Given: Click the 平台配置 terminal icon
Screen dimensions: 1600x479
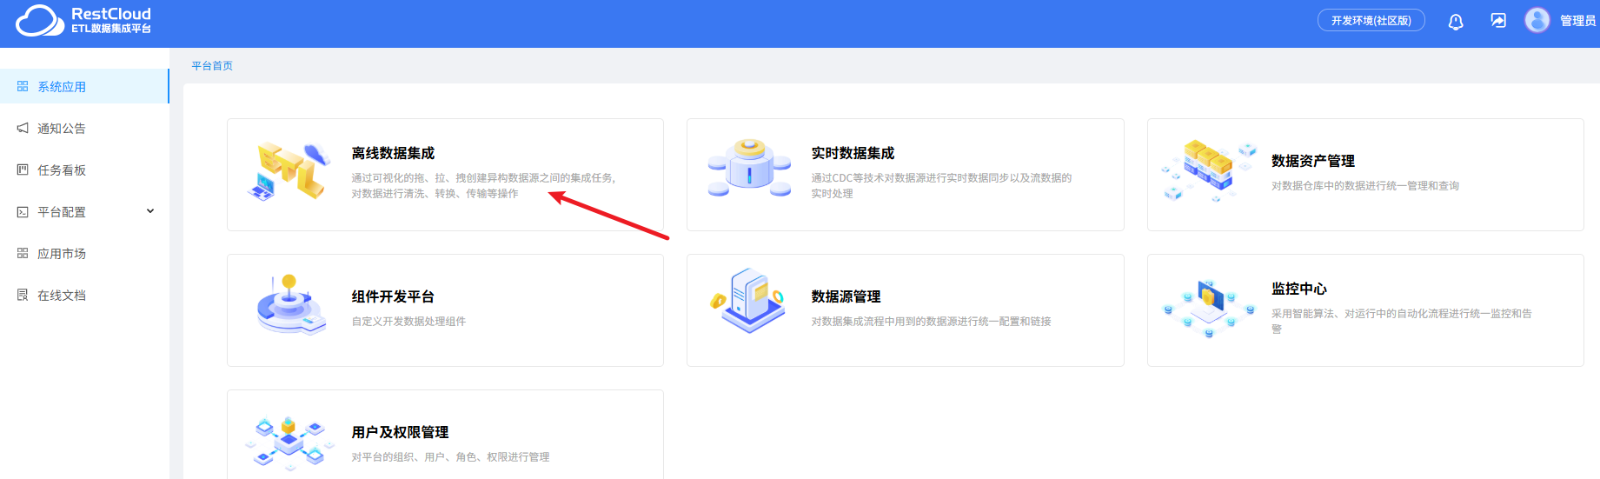Looking at the screenshot, I should click(23, 212).
